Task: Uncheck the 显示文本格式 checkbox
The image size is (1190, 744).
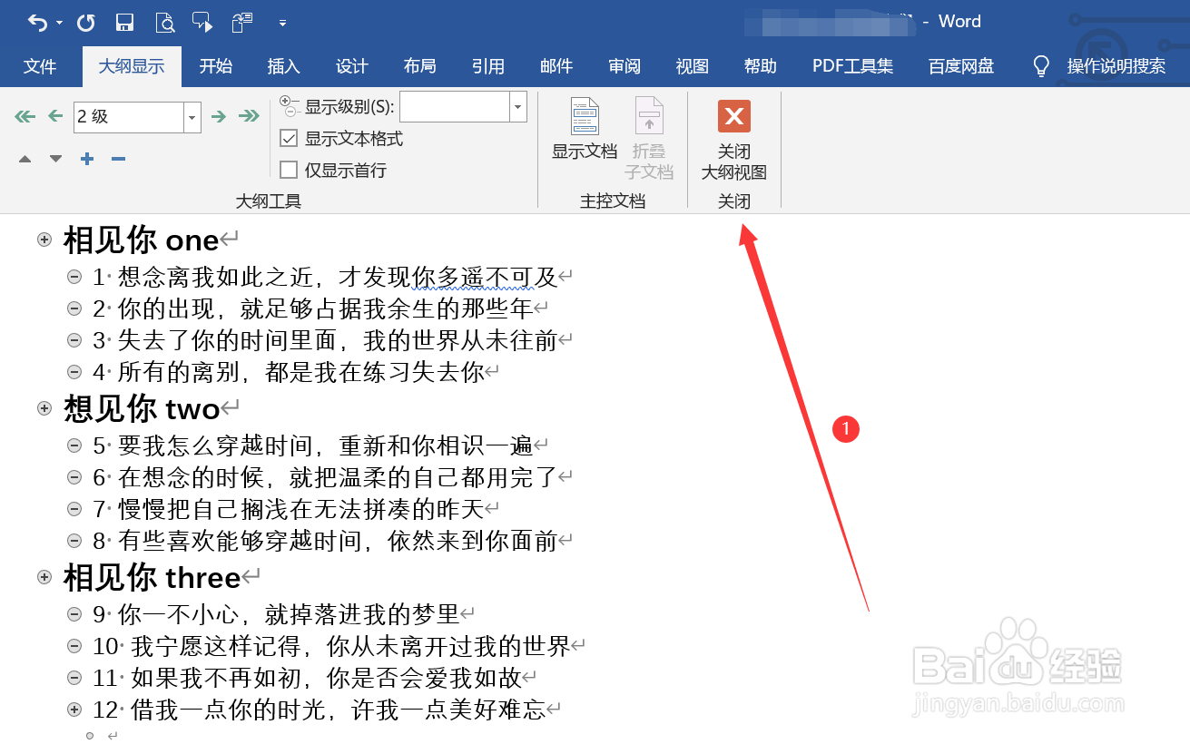Action: coord(288,138)
